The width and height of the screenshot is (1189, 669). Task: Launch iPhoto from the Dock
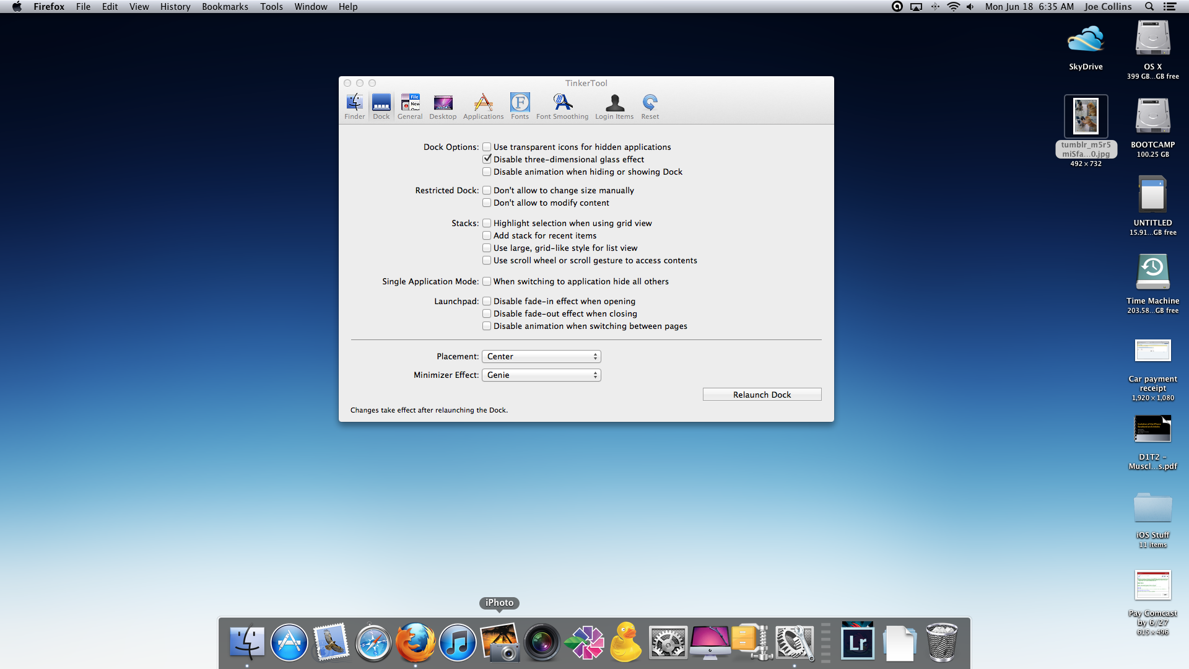tap(499, 642)
